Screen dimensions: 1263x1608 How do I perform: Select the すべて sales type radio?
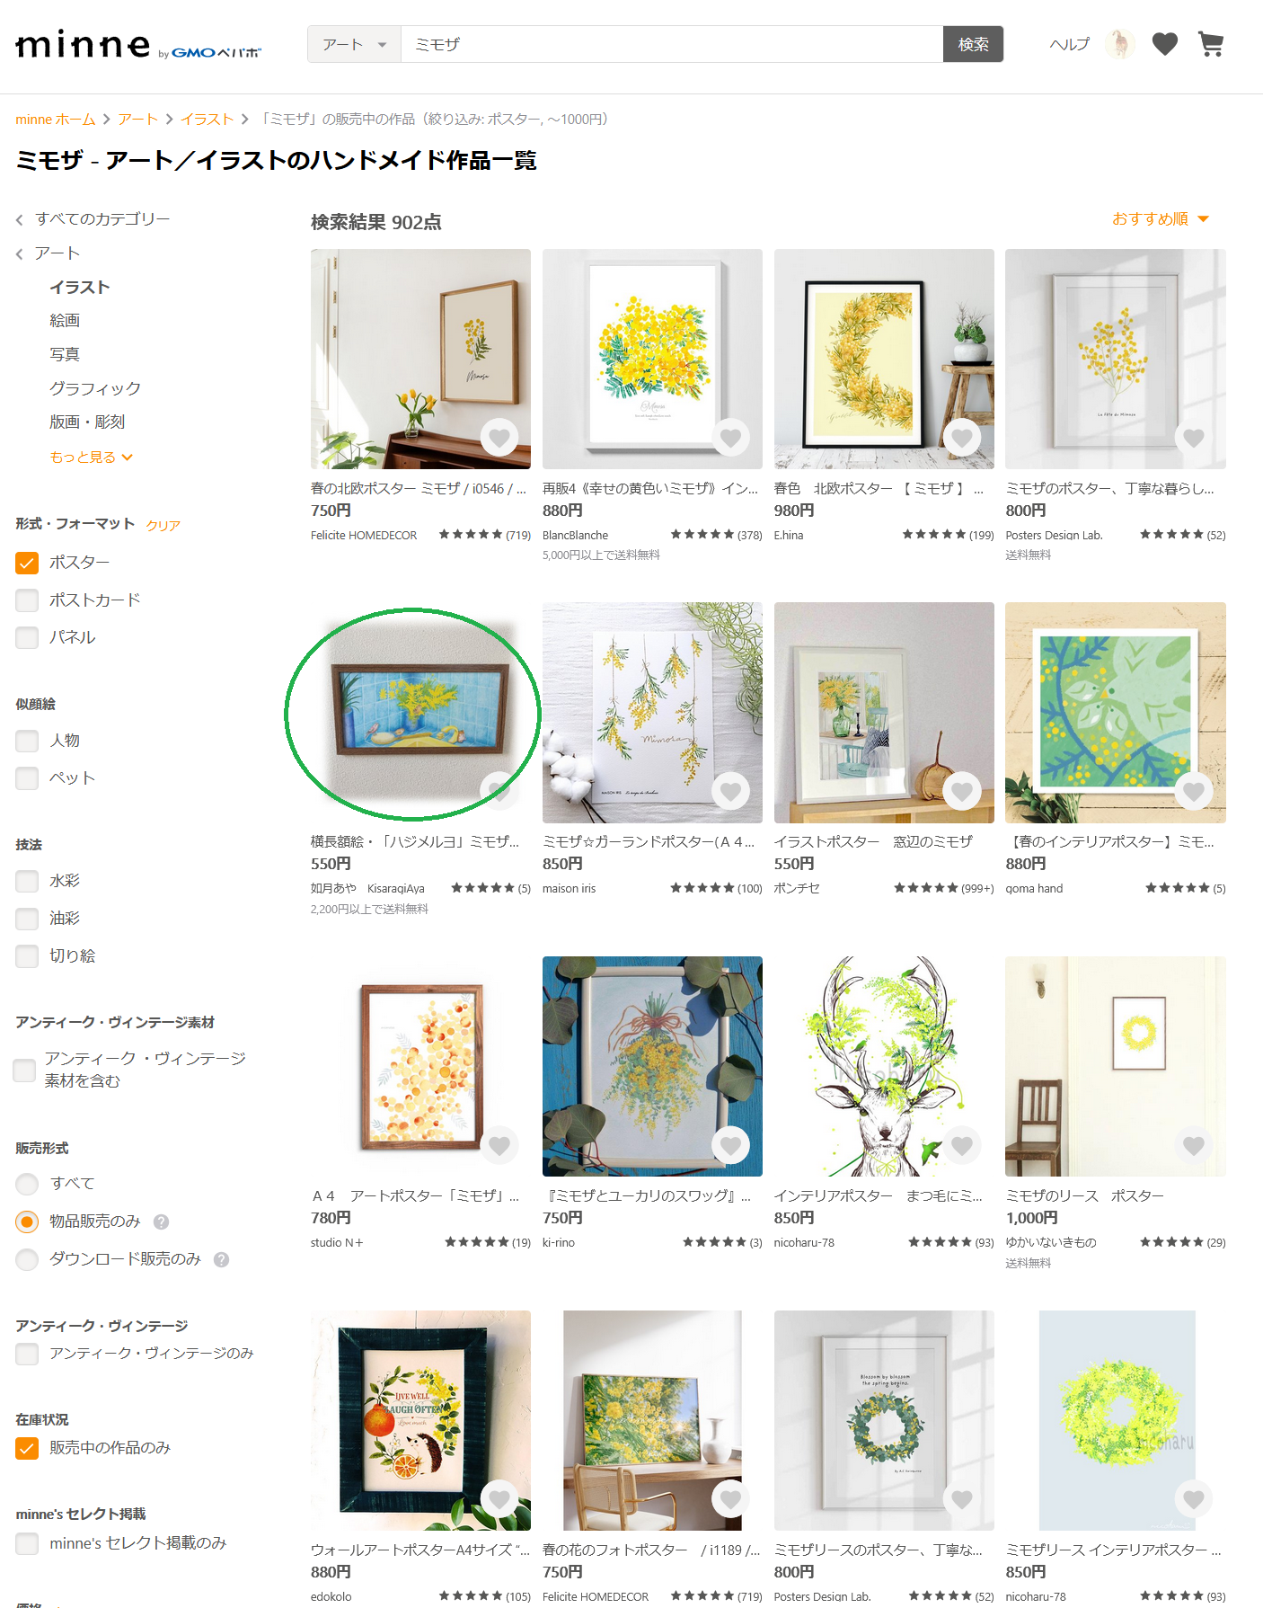pyautogui.click(x=27, y=1184)
